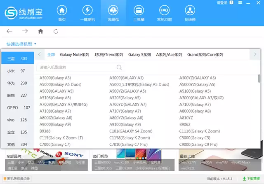Viewport: 264px width, 184px height.
Task: Click the 请登录 login link
Action: 222,3
